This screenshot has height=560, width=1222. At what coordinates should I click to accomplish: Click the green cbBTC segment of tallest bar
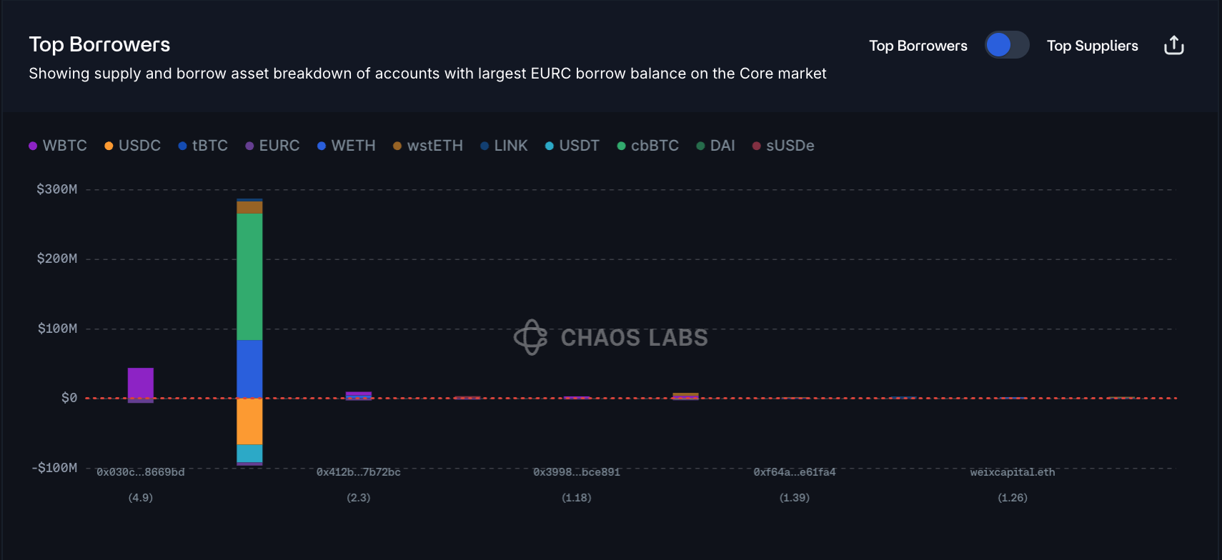click(x=249, y=277)
